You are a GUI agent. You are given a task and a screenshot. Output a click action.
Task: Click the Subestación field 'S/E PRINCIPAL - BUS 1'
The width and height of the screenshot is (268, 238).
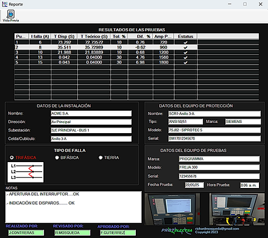pos(91,130)
